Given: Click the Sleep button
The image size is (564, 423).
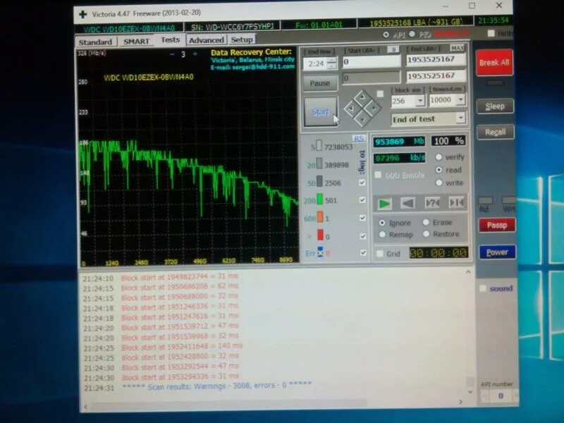Looking at the screenshot, I should (495, 106).
